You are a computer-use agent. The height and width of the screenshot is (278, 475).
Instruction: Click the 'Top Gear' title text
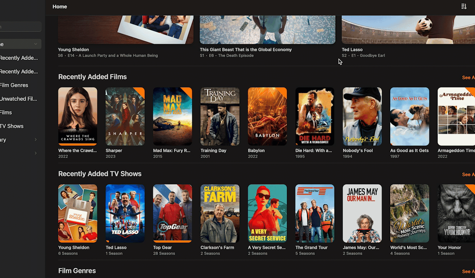tap(162, 247)
